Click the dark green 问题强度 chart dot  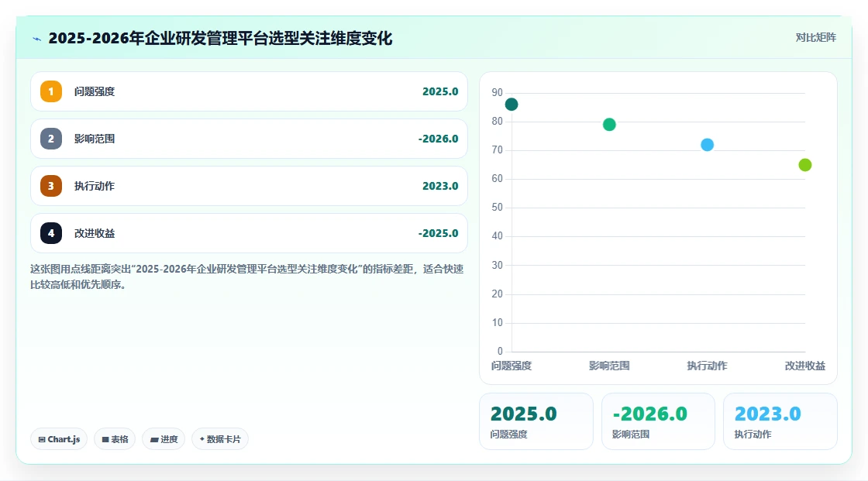click(x=511, y=105)
